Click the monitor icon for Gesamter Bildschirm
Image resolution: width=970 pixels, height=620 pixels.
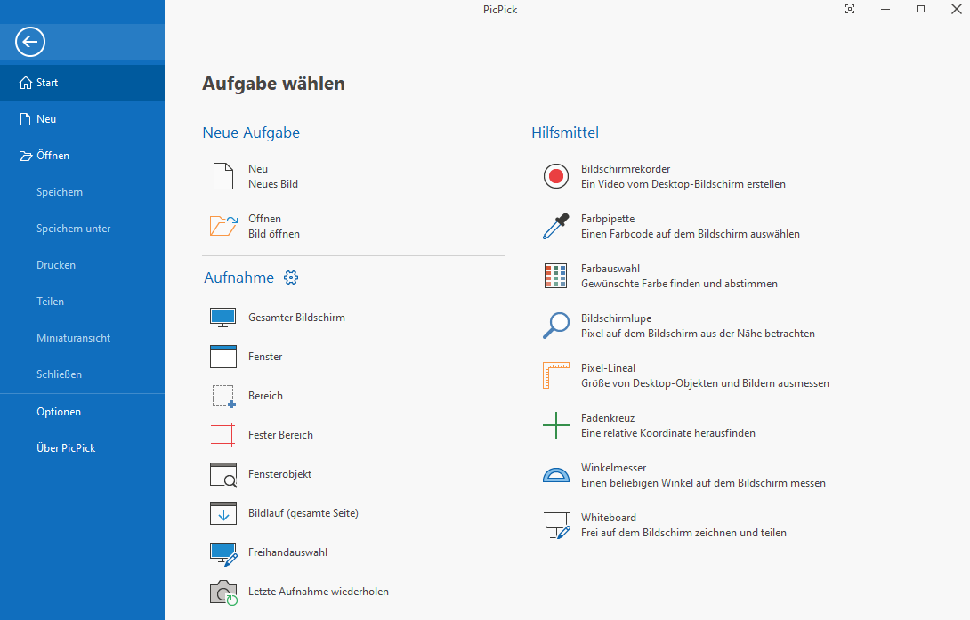[223, 318]
